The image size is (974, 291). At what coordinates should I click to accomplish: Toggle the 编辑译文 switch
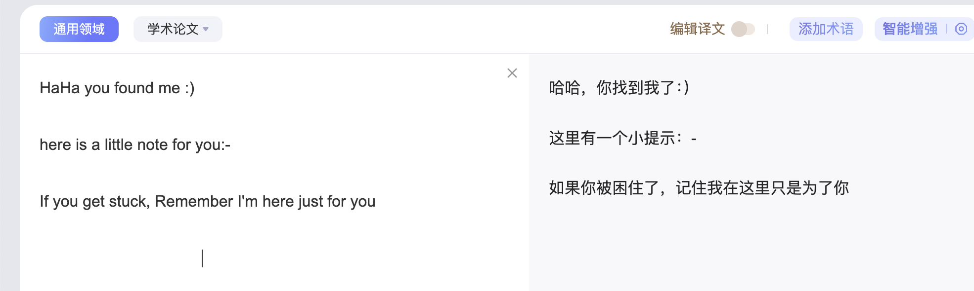743,29
